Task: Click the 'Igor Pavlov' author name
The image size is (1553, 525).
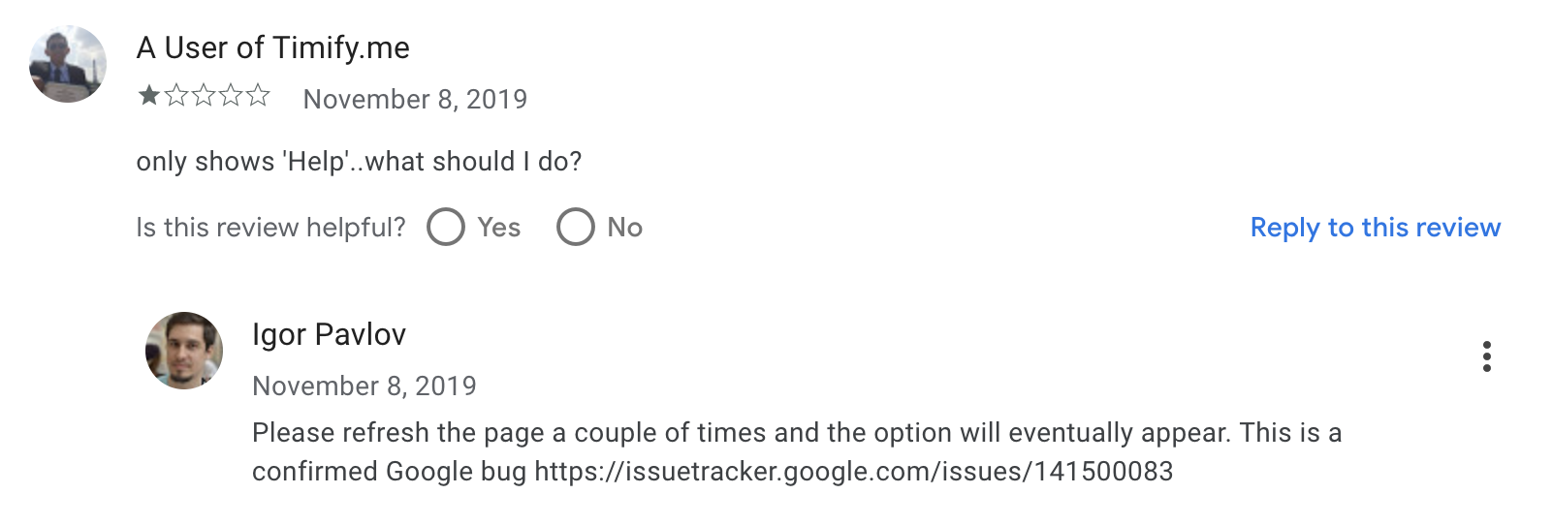Action: 329,334
